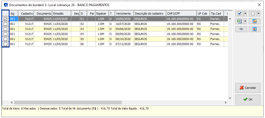
Task: Tick the checkbox for row due 07/11/2020
Action: coord(5,44)
